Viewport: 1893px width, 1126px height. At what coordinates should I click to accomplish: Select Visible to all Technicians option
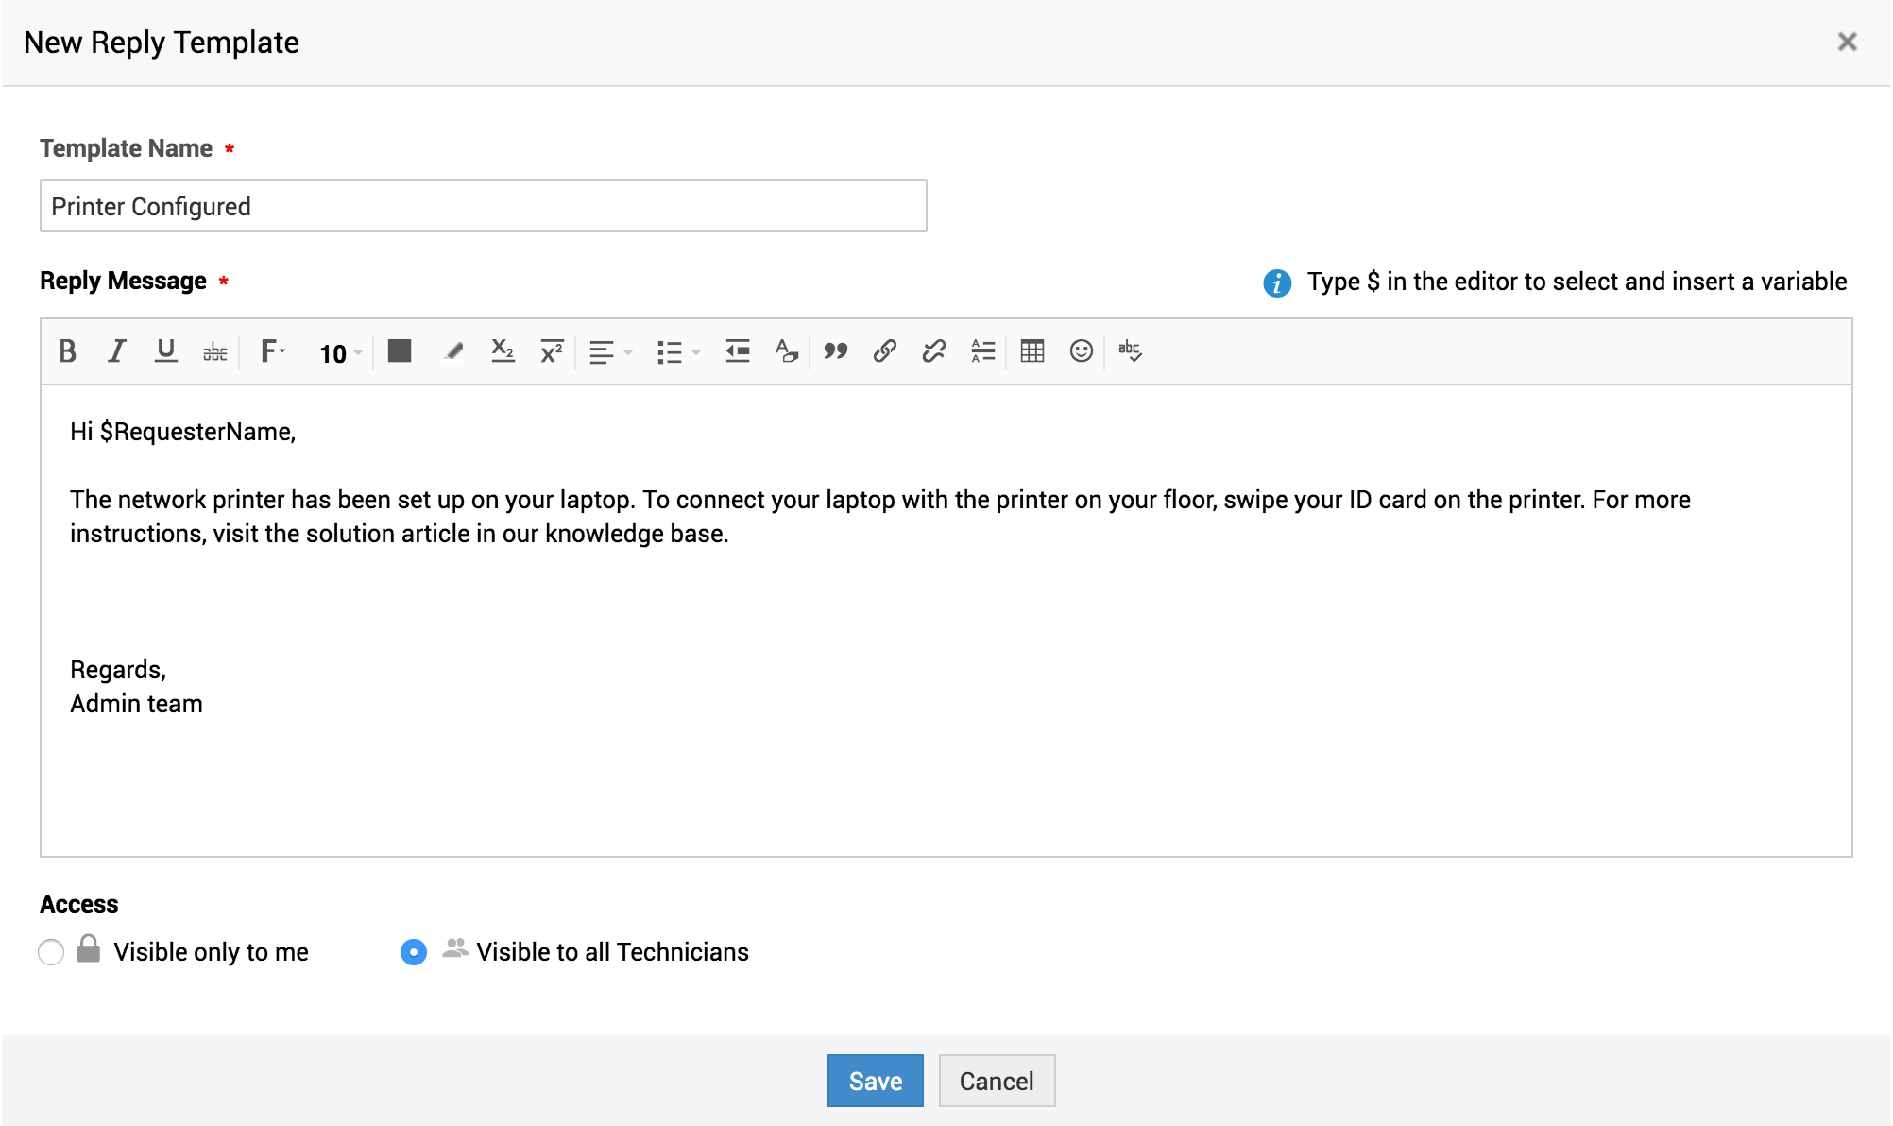(414, 952)
